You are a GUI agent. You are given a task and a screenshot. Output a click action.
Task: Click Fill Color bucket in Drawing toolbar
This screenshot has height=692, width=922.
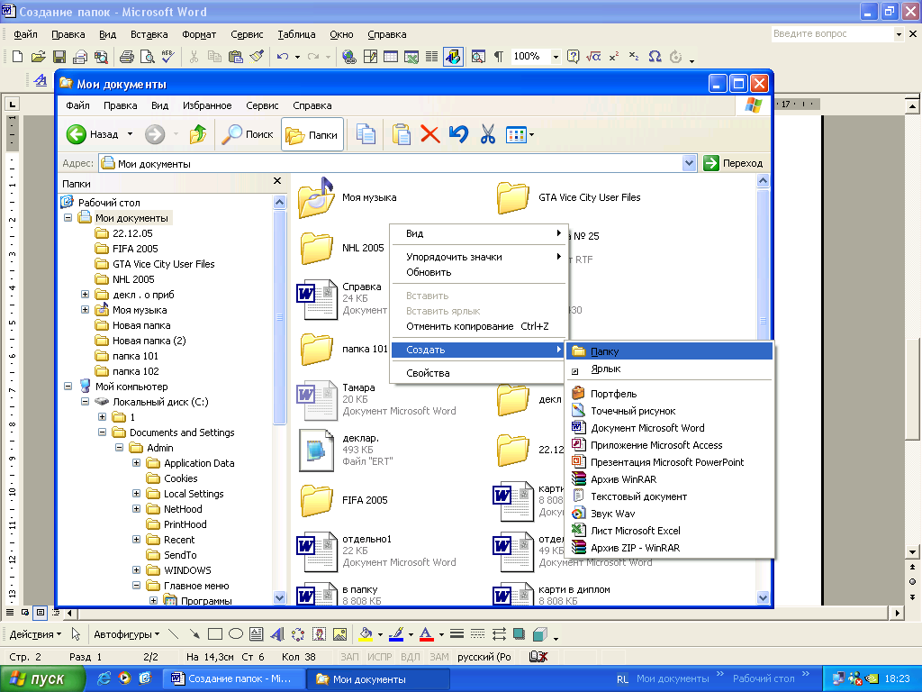366,633
